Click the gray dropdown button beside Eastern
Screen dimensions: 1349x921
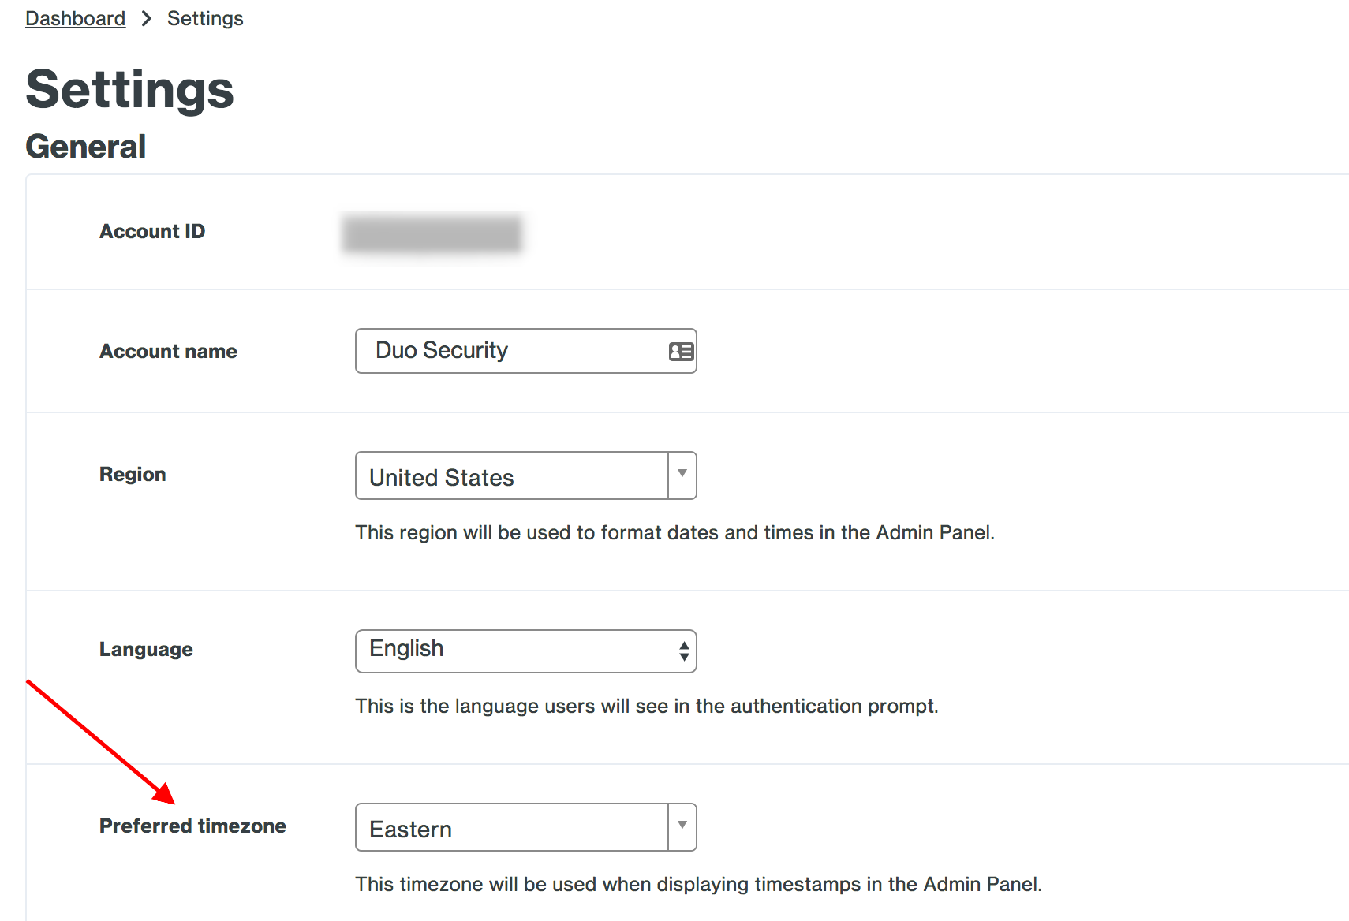682,826
